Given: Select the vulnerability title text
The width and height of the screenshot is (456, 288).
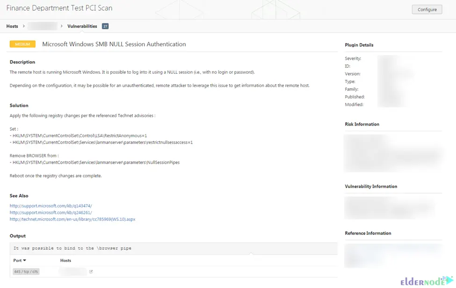Looking at the screenshot, I should tap(114, 44).
